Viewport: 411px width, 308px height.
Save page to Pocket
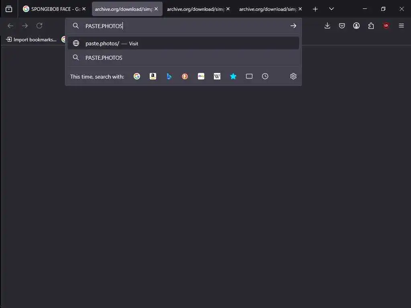[x=342, y=26]
